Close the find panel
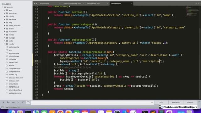Screen dimensions: 201x113 pos(199,102)
